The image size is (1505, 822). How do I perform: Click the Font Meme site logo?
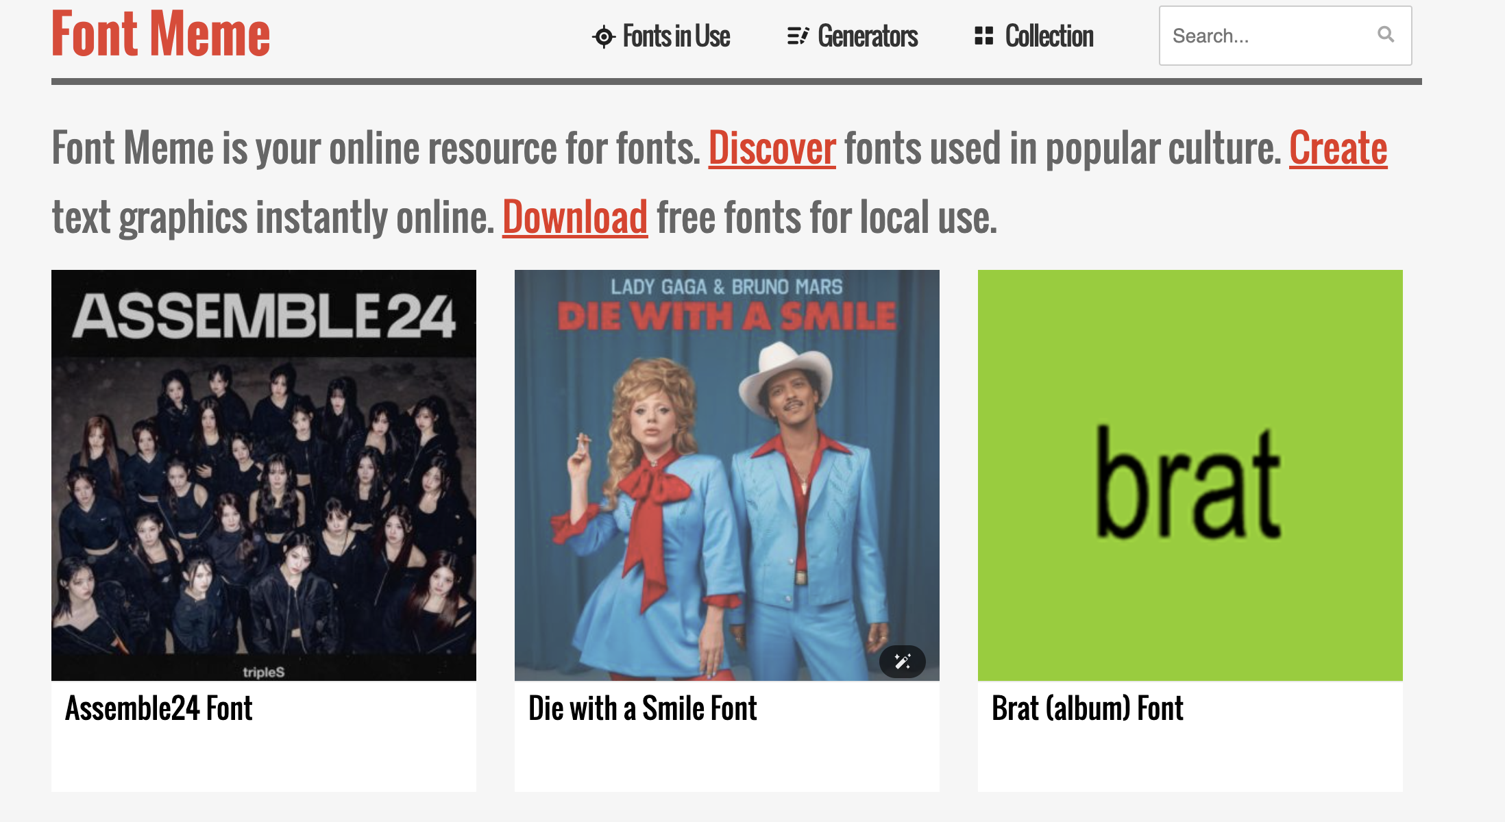coord(161,34)
